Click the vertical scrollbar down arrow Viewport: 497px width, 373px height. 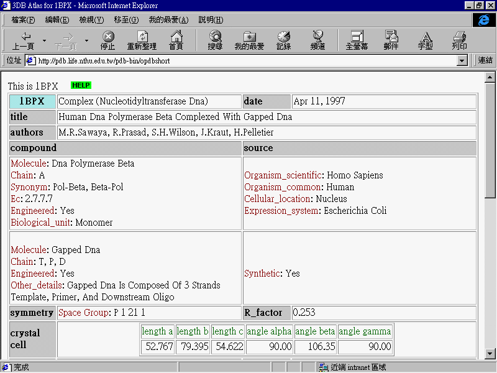pos(490,354)
